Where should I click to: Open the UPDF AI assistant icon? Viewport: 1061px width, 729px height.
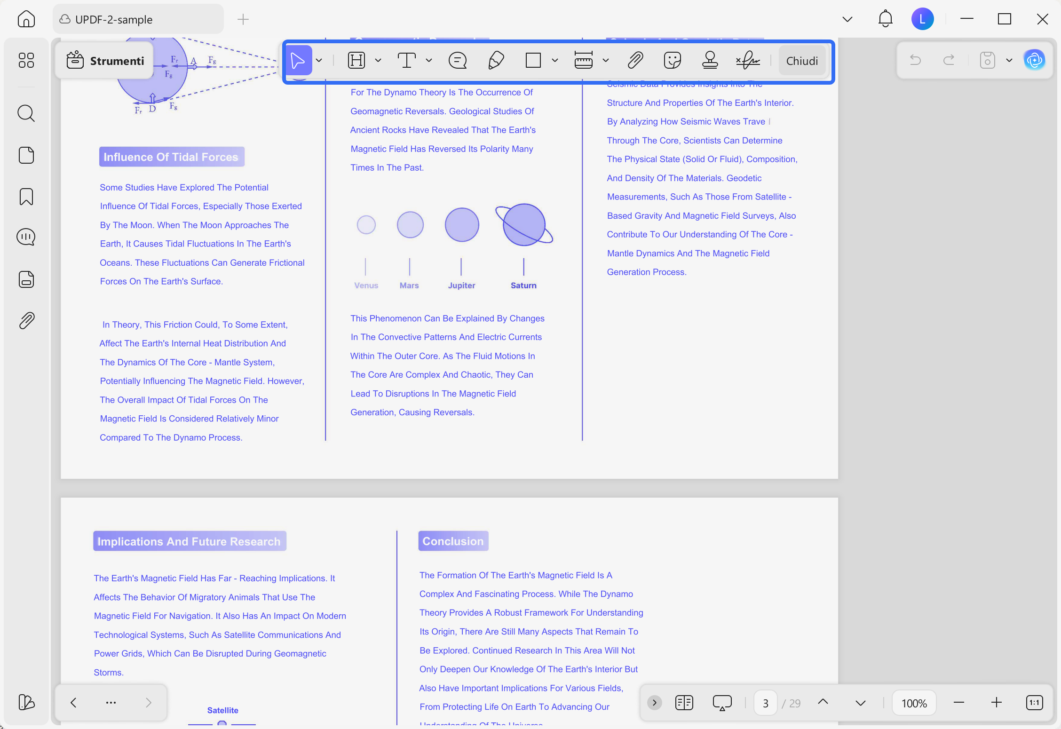[1035, 60]
